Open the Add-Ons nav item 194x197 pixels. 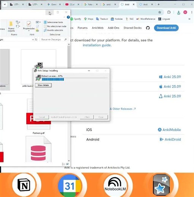(114, 28)
